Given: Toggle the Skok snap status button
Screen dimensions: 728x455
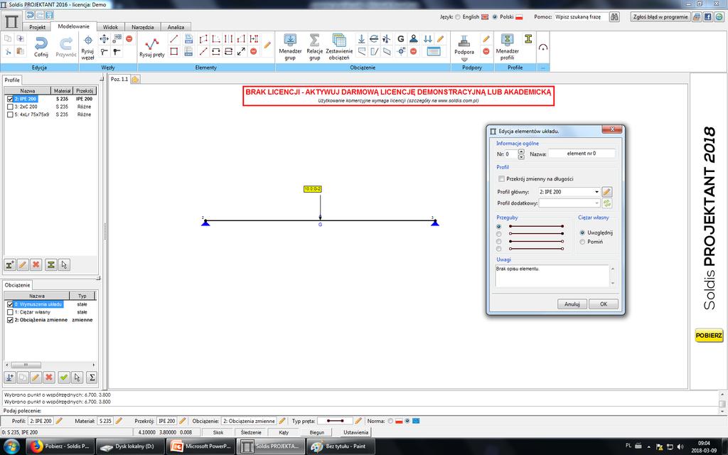Looking at the screenshot, I should [218, 432].
